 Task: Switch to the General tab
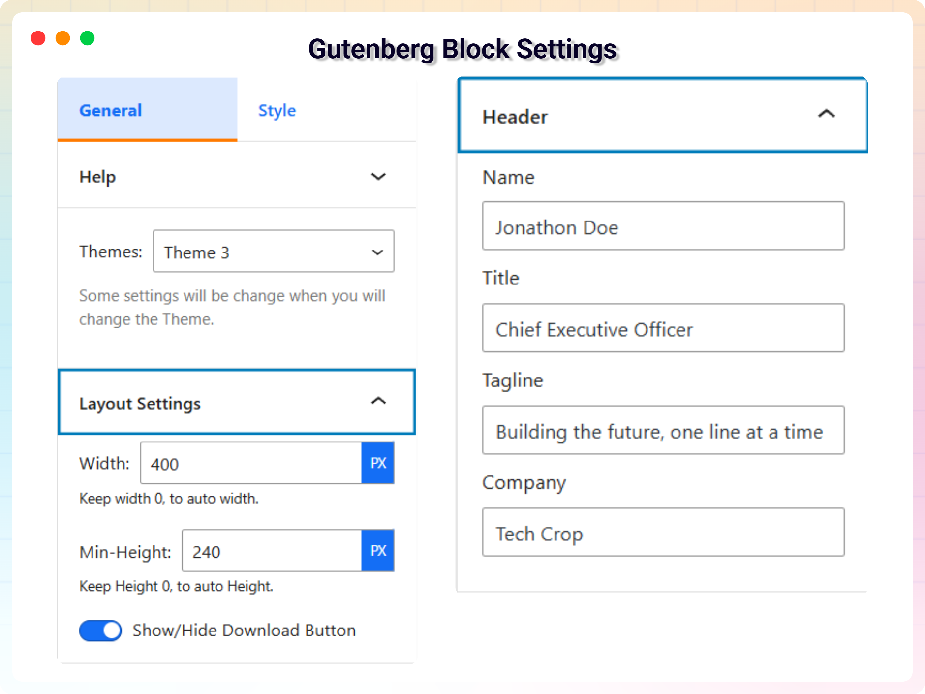pyautogui.click(x=111, y=110)
